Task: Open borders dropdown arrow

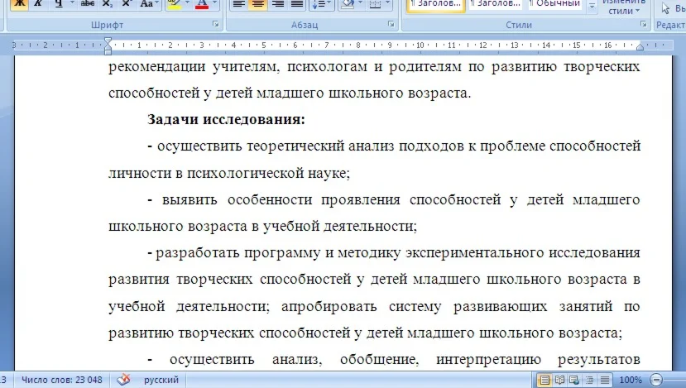Action: [x=387, y=3]
